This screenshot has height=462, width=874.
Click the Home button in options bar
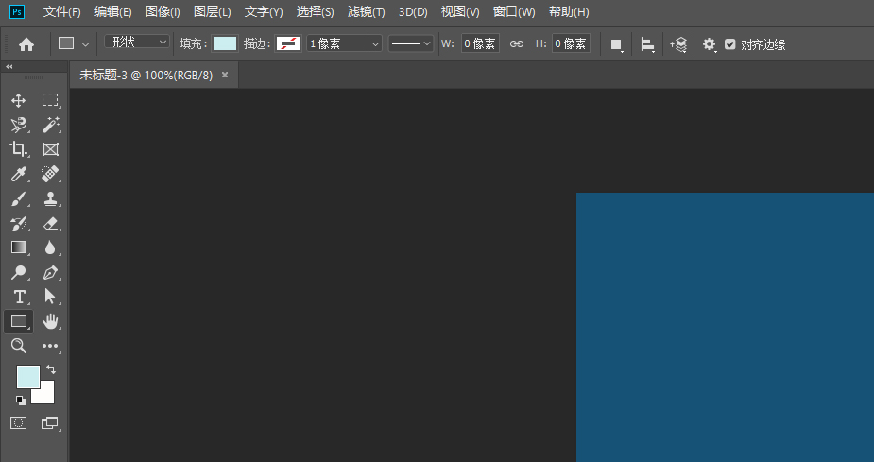click(26, 44)
